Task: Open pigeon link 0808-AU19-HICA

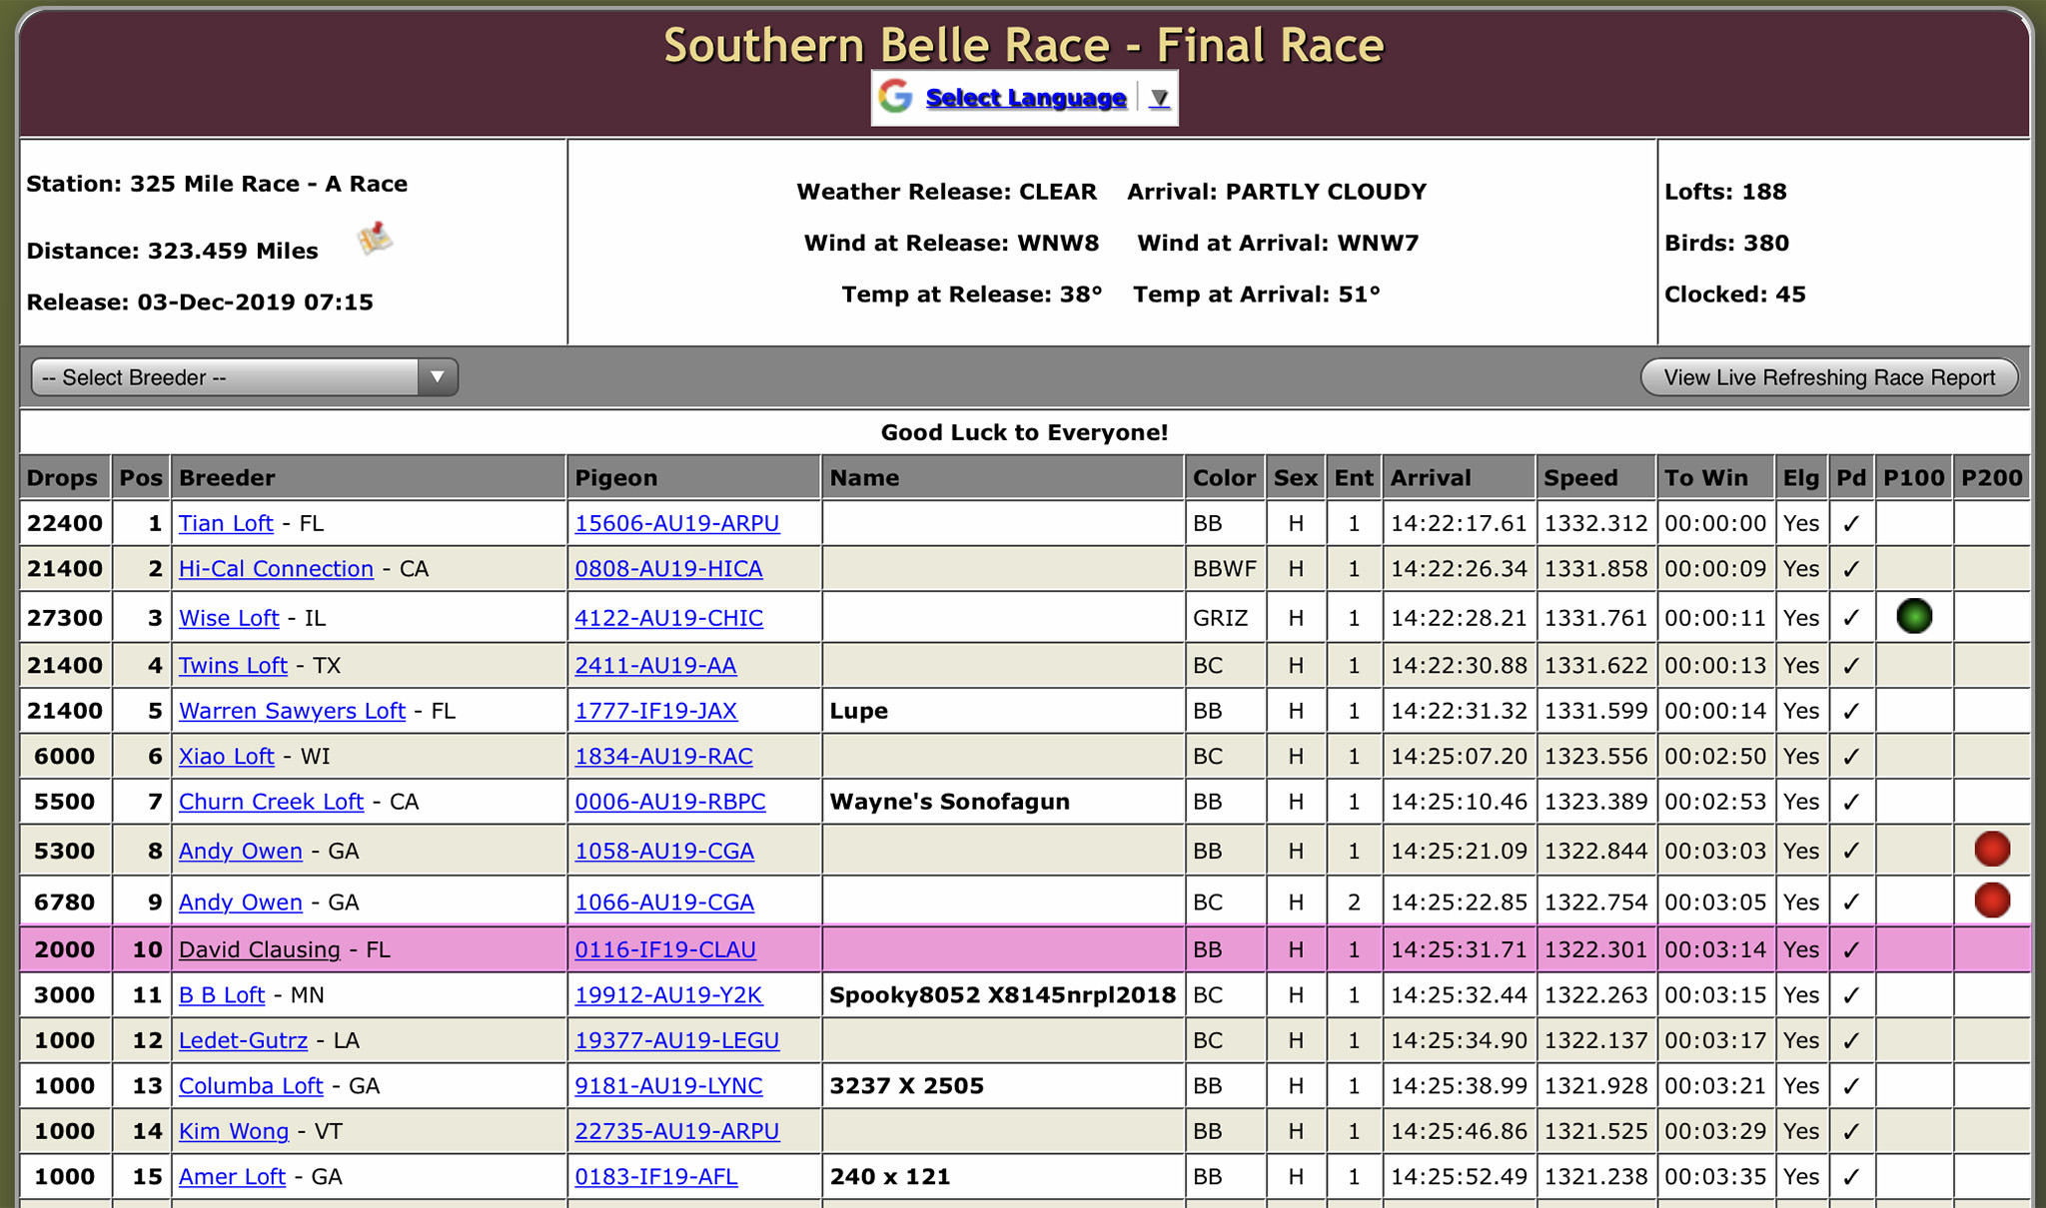Action: click(668, 569)
